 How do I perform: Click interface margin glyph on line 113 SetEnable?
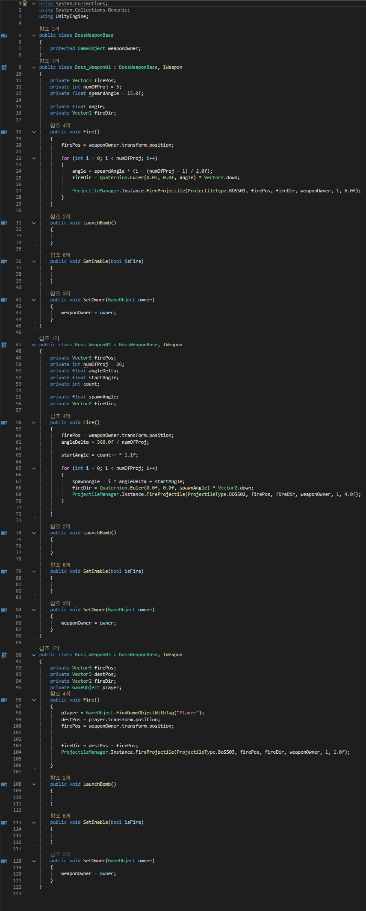pyautogui.click(x=4, y=823)
